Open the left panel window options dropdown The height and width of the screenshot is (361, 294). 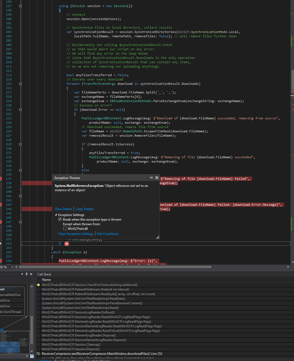22,274
